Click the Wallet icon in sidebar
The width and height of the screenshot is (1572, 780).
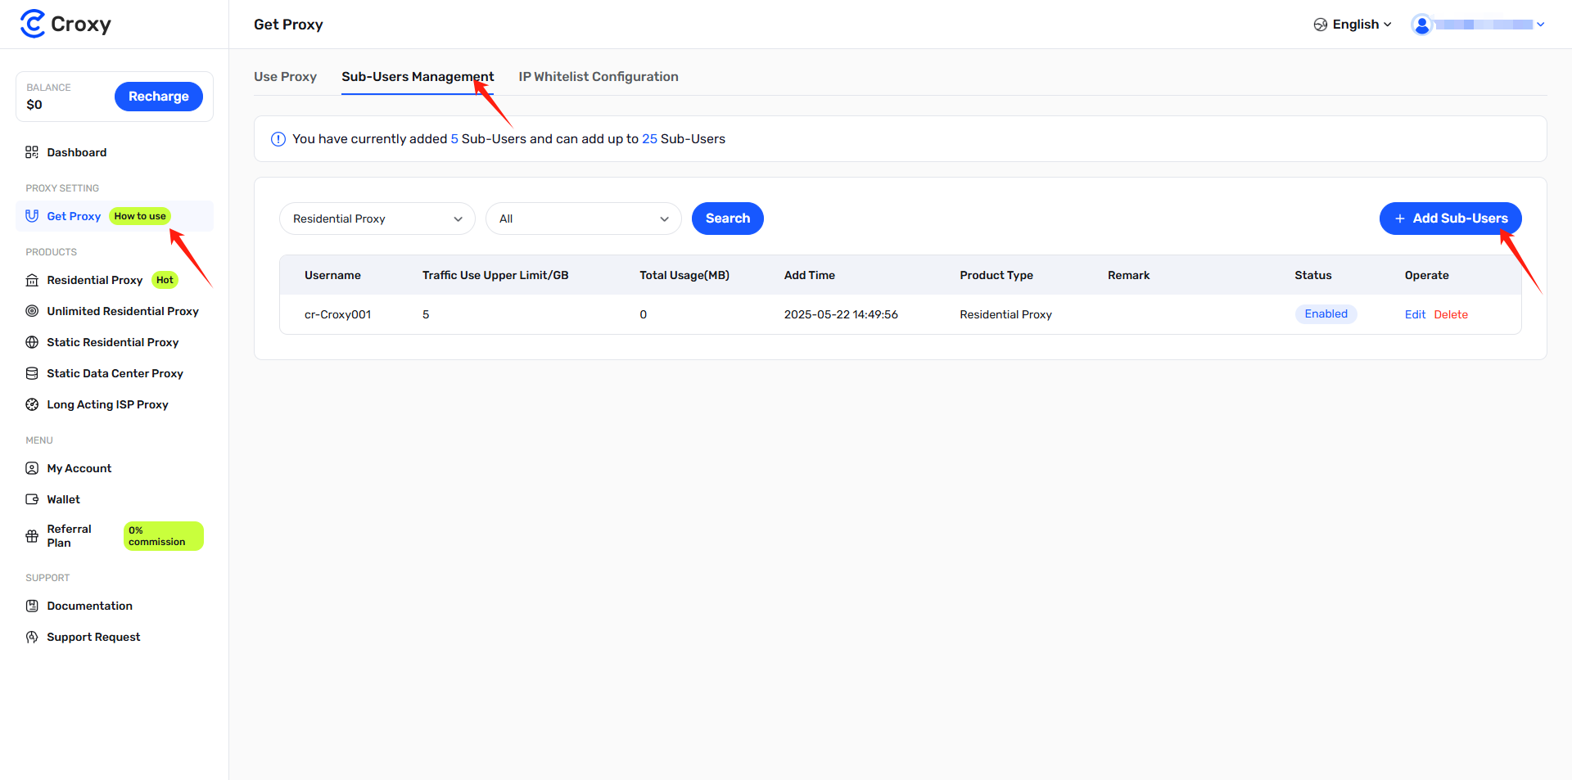tap(32, 499)
